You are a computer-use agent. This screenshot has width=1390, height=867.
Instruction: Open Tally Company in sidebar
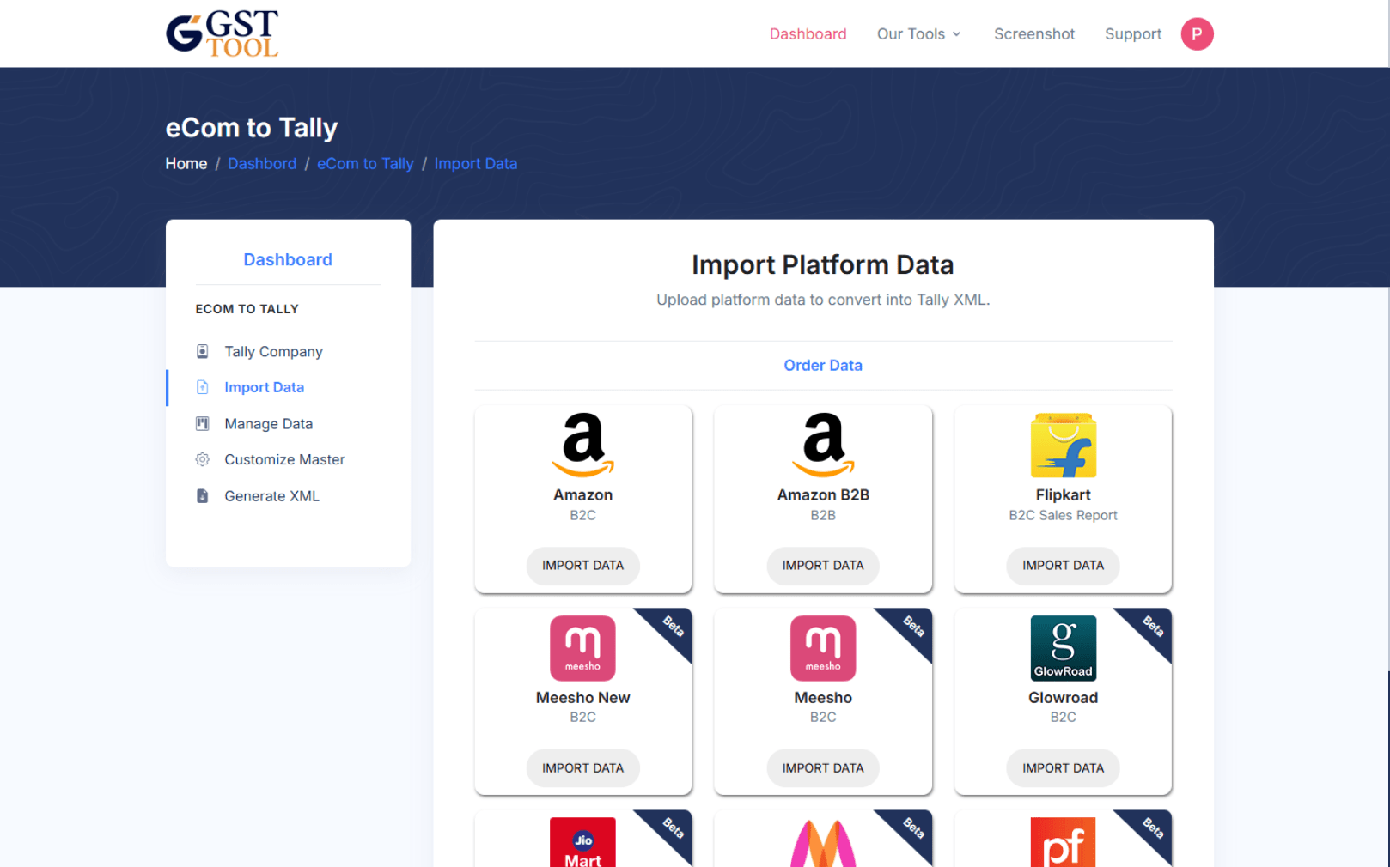tap(273, 351)
